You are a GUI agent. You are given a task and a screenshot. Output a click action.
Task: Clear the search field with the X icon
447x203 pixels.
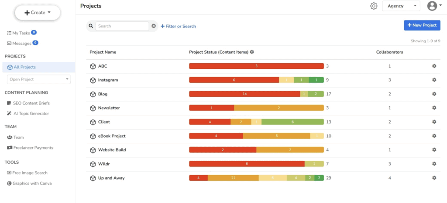(x=154, y=26)
